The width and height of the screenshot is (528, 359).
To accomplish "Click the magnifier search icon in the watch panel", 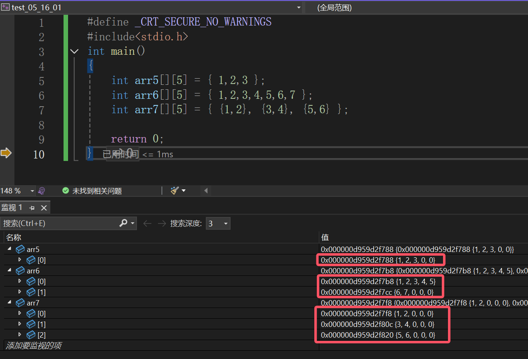I will (123, 223).
